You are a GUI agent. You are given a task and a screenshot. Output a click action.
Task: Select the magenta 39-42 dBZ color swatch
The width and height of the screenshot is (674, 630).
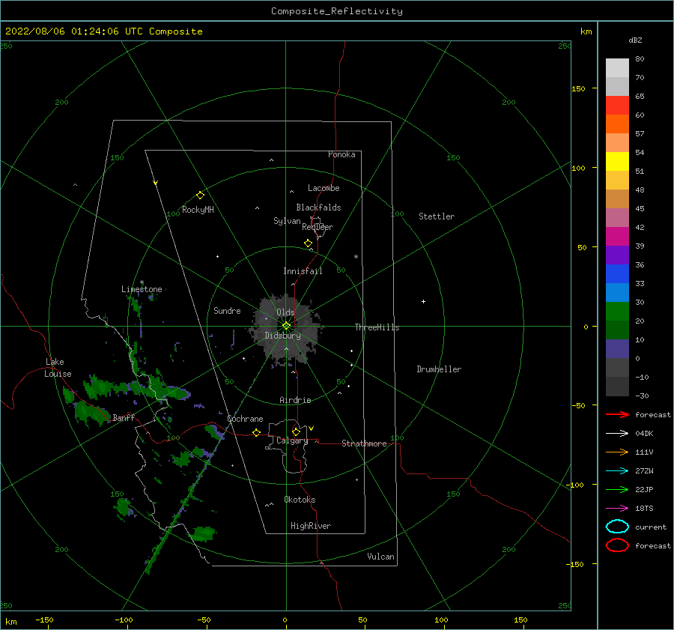pos(617,237)
